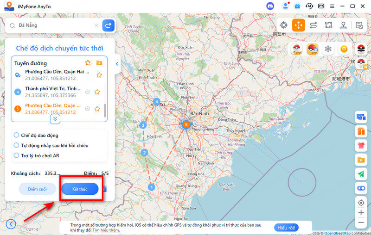
Task: Enable 'Trợ lý trò chơi AR' option
Action: tap(17, 155)
